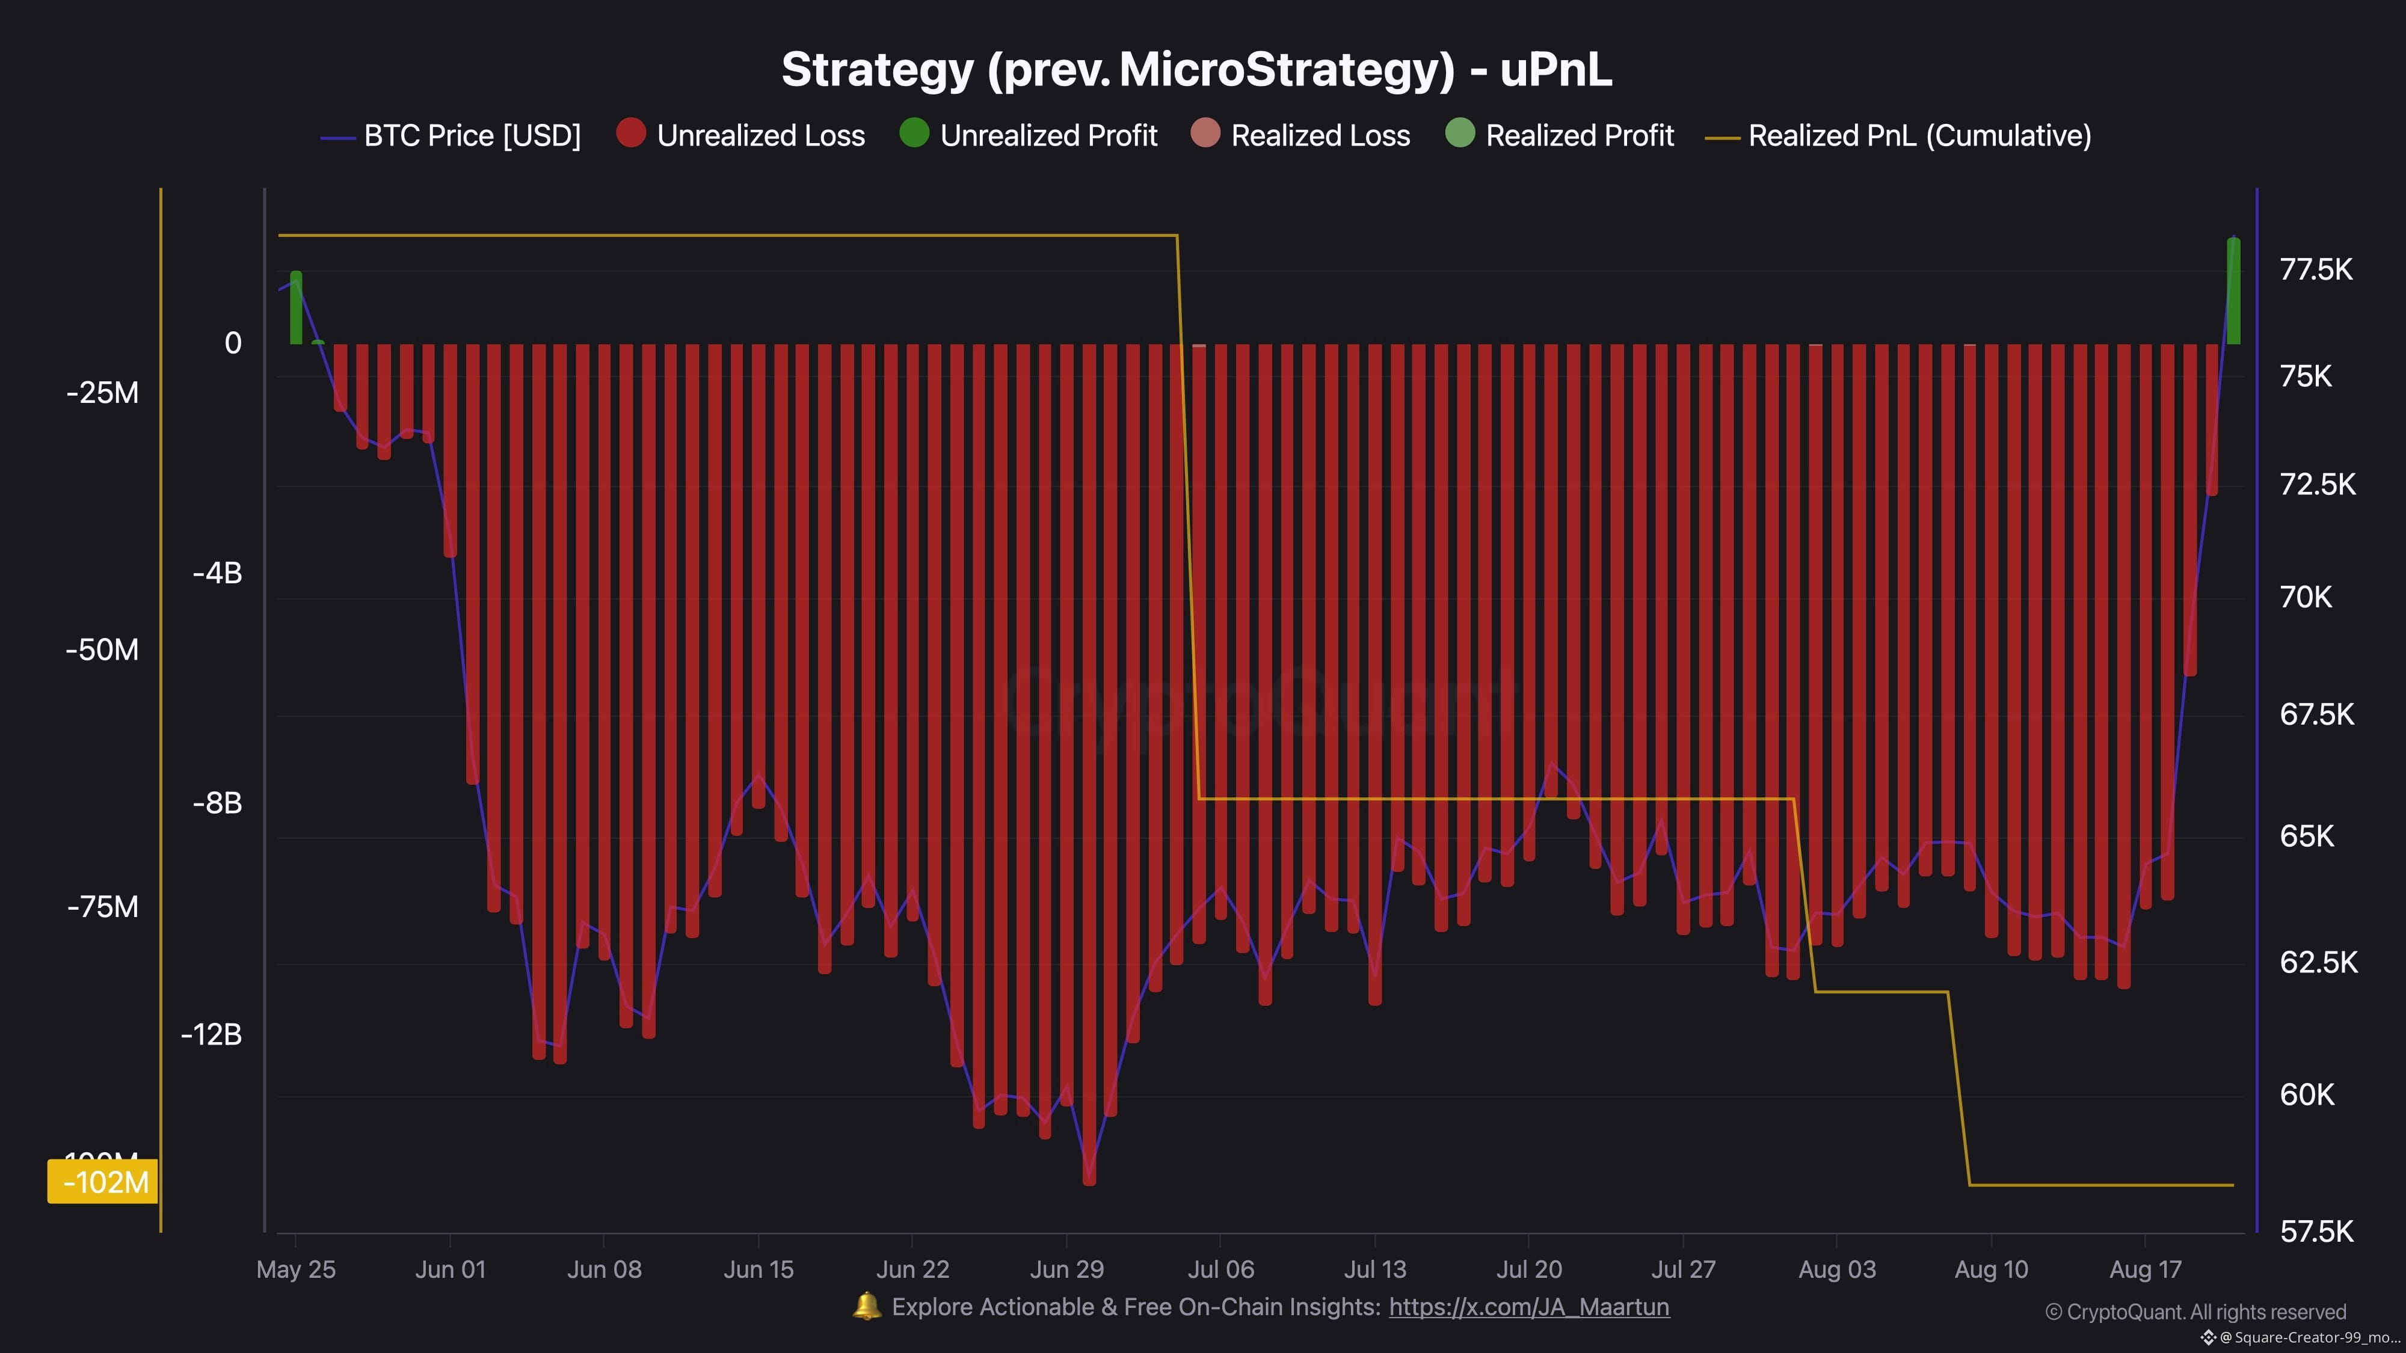Click the Jul 27 date label
The width and height of the screenshot is (2406, 1353).
pyautogui.click(x=1683, y=1270)
